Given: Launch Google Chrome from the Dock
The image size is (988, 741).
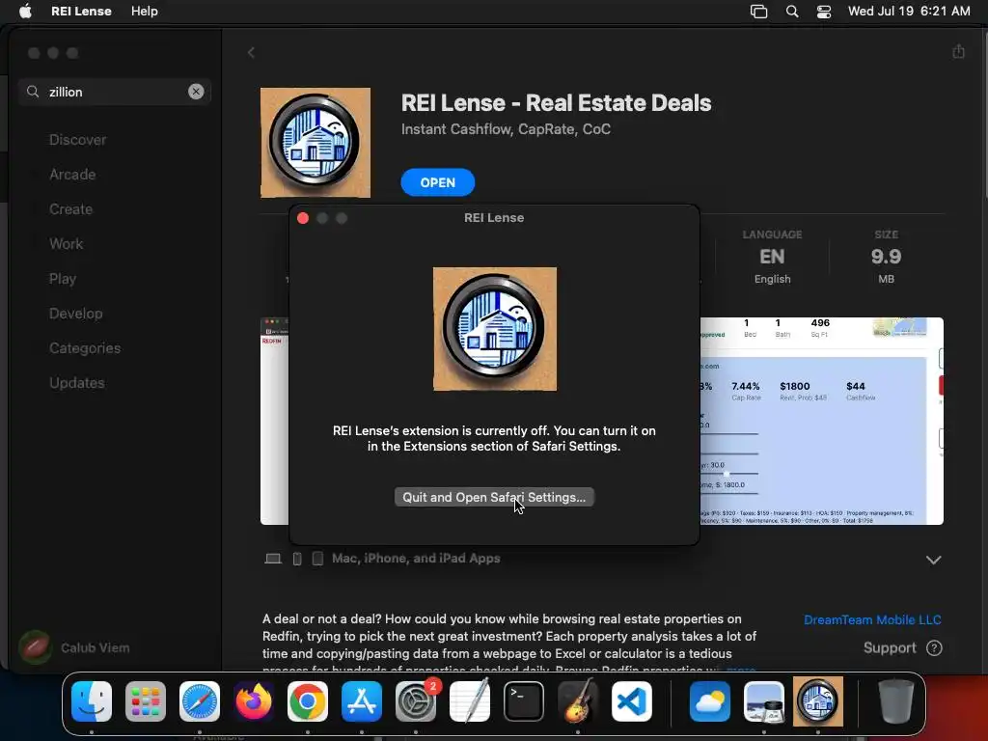Looking at the screenshot, I should tap(308, 701).
